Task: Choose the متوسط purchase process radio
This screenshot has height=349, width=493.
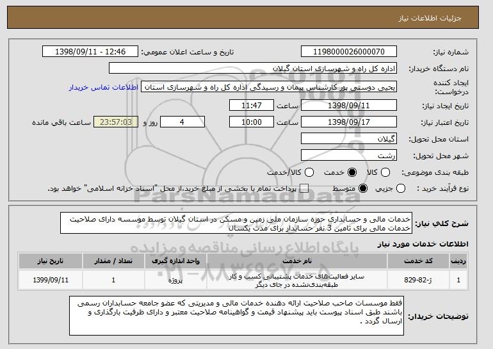Action: 363,189
